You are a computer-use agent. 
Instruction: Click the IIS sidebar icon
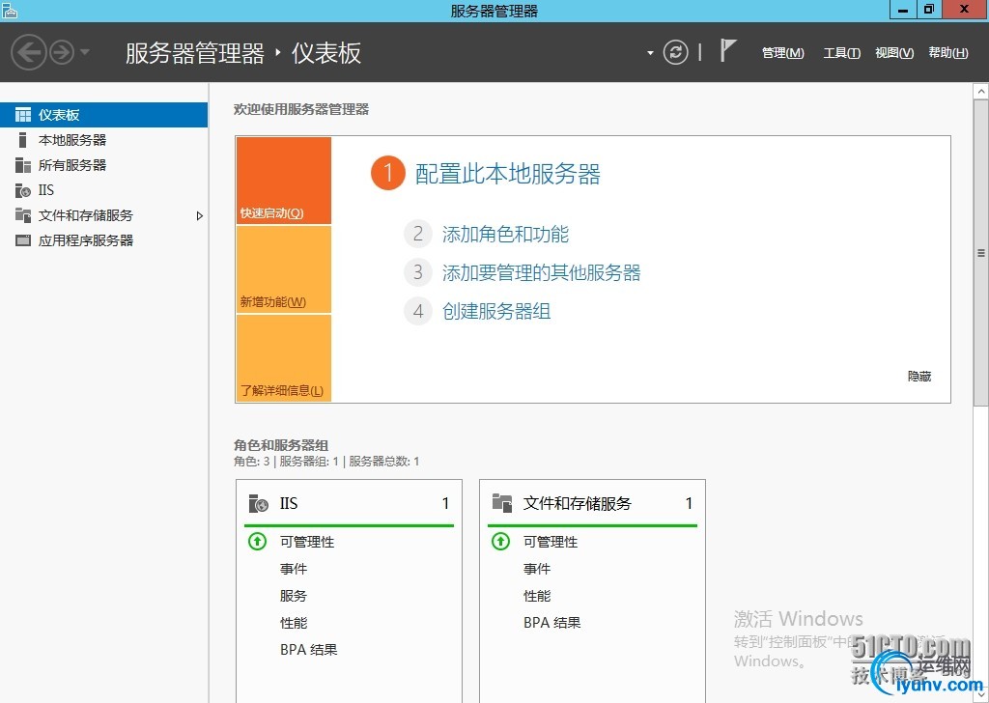(23, 190)
